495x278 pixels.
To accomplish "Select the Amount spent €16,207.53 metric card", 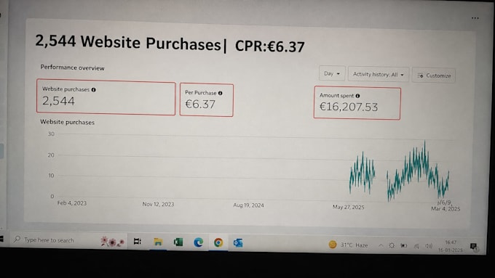I will [357, 103].
